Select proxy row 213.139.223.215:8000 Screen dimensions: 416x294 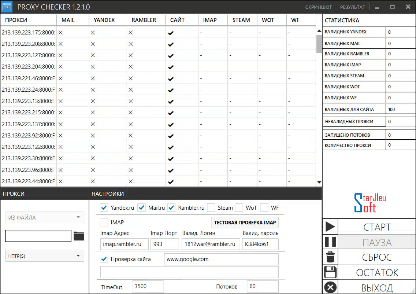click(158, 113)
